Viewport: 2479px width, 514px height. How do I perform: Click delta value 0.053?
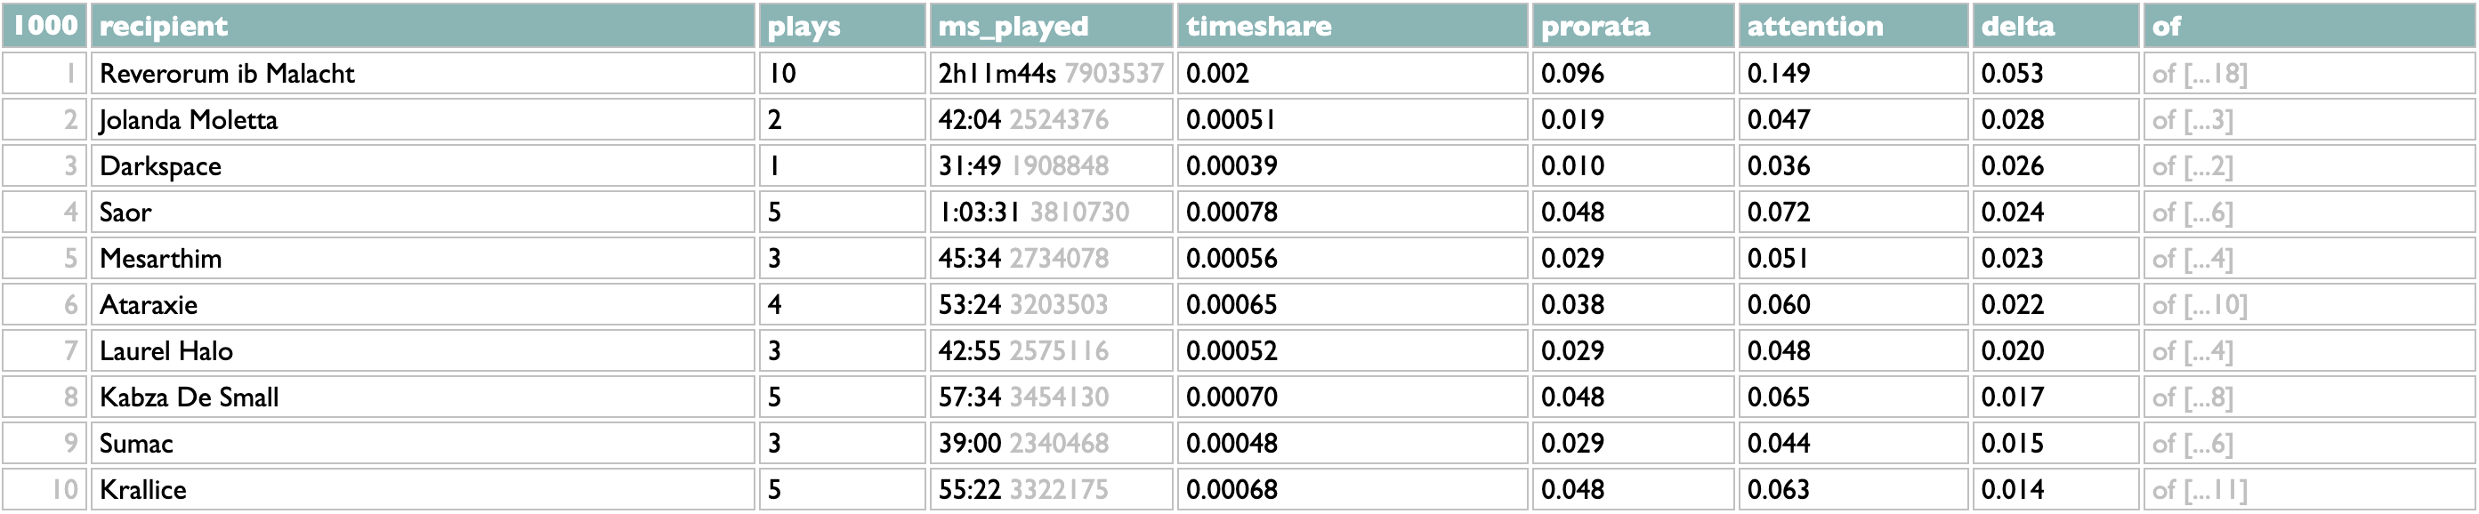coord(2012,73)
